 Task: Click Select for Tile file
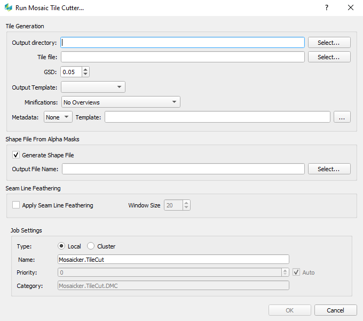[329, 57]
